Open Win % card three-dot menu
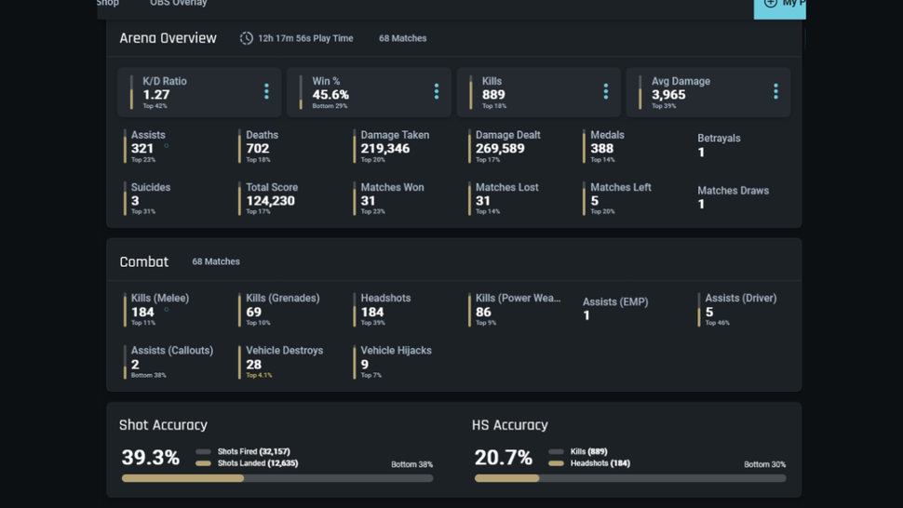 coord(436,91)
